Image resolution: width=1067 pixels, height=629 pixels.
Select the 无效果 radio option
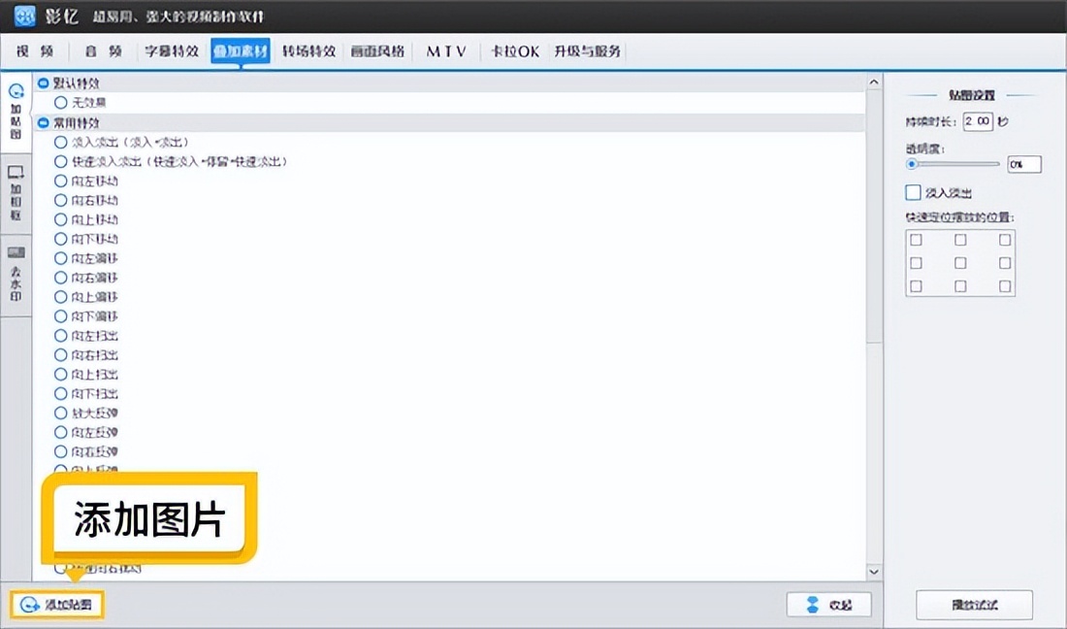click(61, 102)
